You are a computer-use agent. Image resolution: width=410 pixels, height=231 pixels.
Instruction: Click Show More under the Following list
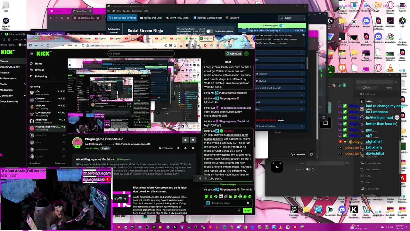[35, 163]
